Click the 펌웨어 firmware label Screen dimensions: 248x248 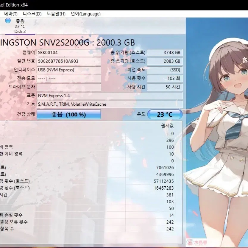29,52
